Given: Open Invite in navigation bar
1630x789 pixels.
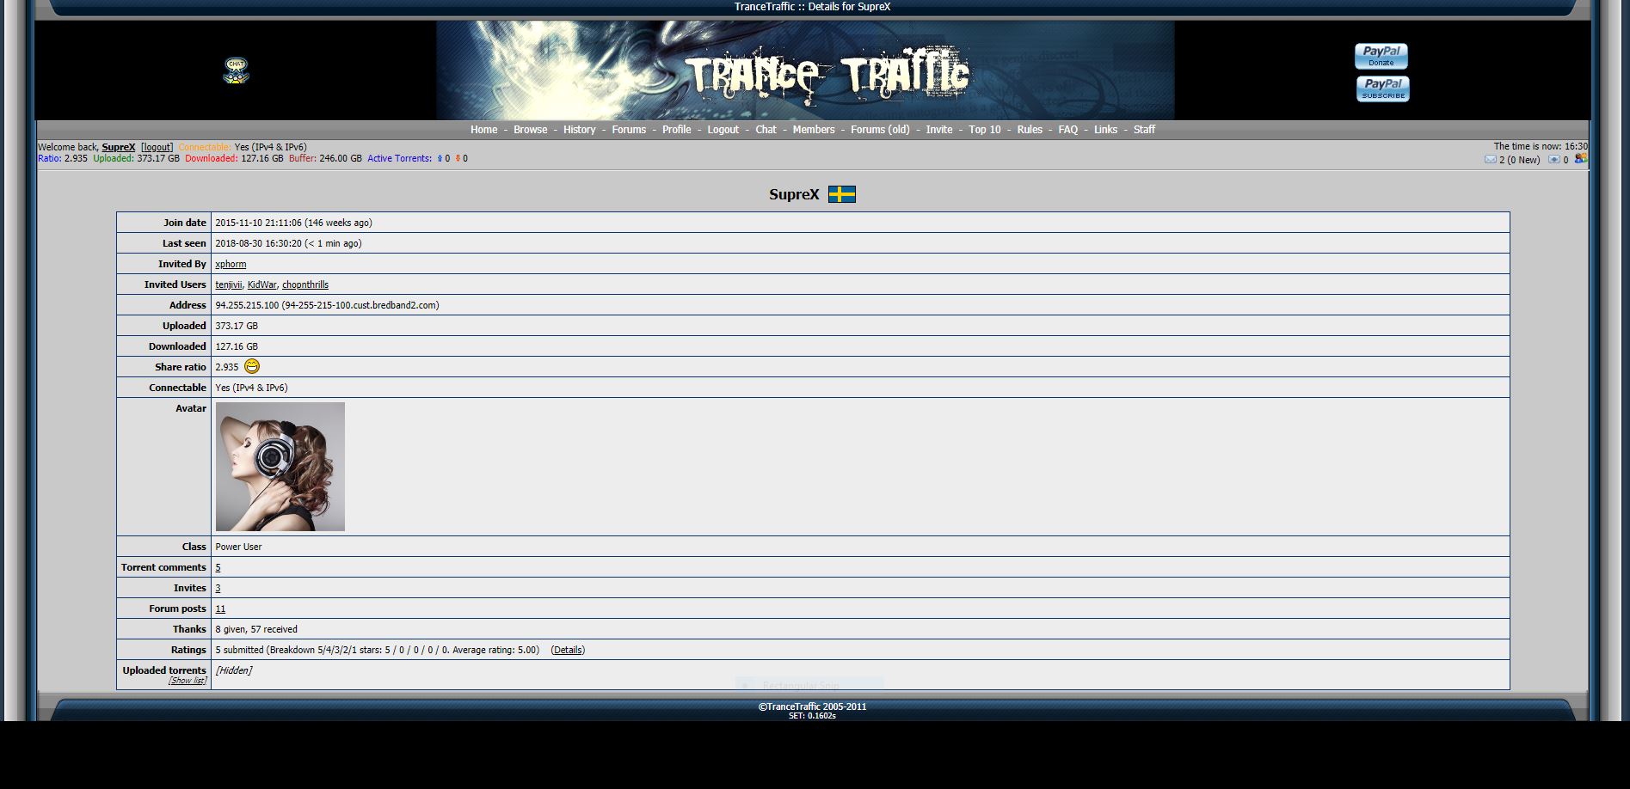Looking at the screenshot, I should tap(939, 130).
